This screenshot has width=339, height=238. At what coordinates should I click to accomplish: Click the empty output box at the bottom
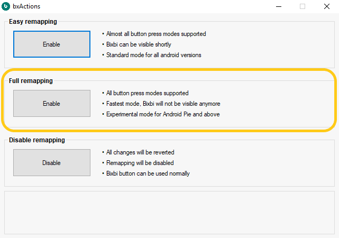[169, 213]
